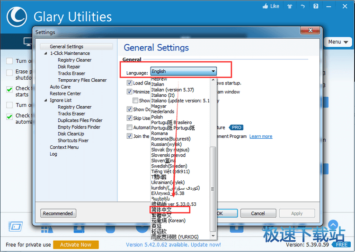Click the window layout icon at bottom left
The width and height of the screenshot is (355, 252).
tap(16, 226)
